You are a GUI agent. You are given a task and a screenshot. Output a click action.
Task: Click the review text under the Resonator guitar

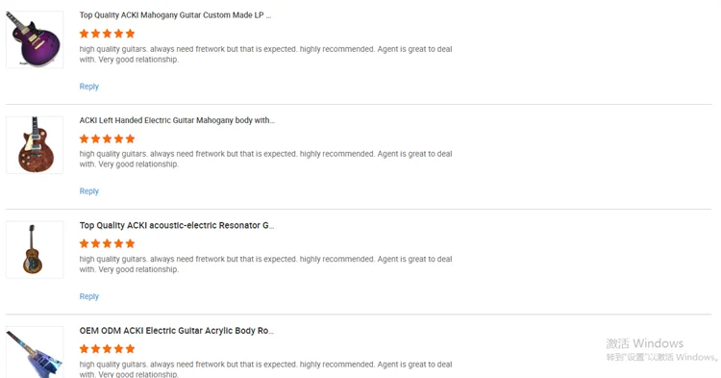pyautogui.click(x=265, y=265)
